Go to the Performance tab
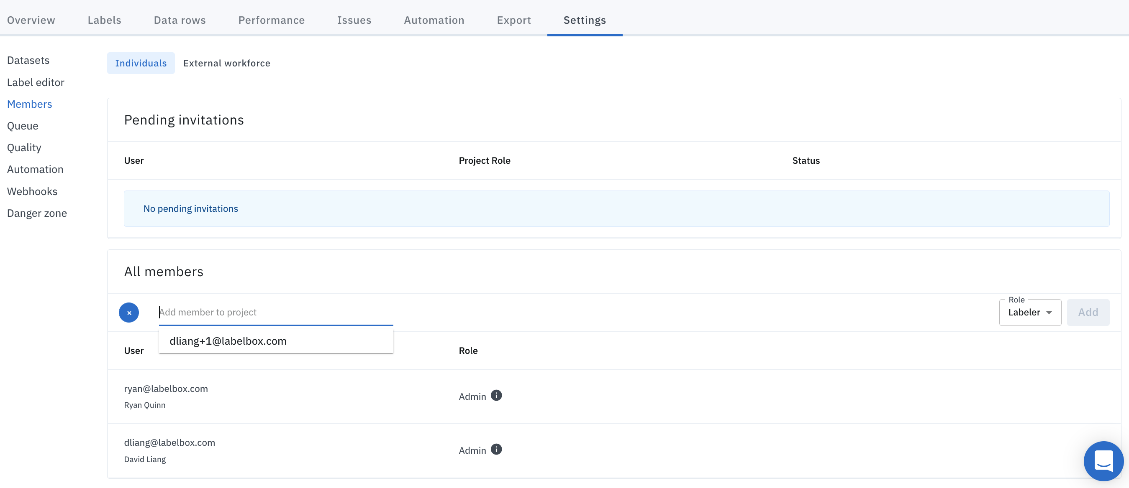The width and height of the screenshot is (1129, 488). [x=271, y=20]
